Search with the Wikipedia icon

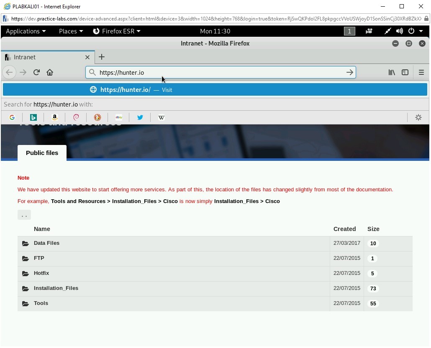(x=161, y=117)
